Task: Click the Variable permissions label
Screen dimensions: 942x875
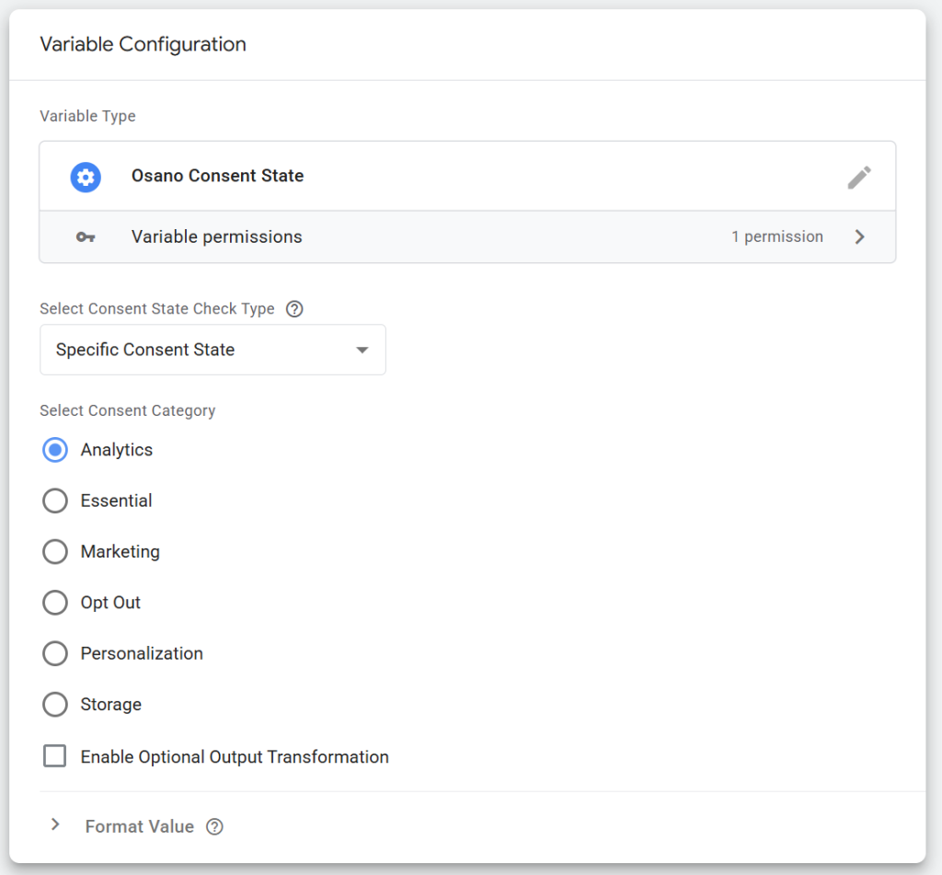Action: click(x=217, y=236)
